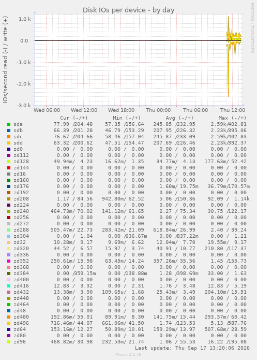Click the 'zd112' device name label
Viewport: 257px width, 360px height.
tap(21, 155)
